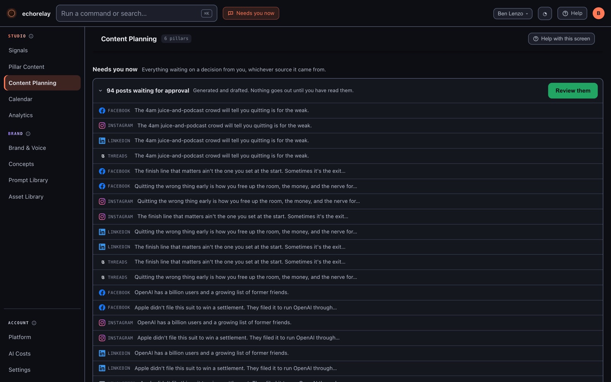
Task: Click the B user avatar
Action: [598, 13]
